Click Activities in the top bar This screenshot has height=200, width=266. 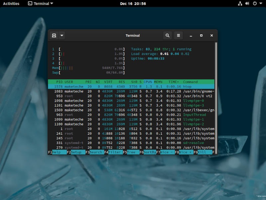[11, 3]
